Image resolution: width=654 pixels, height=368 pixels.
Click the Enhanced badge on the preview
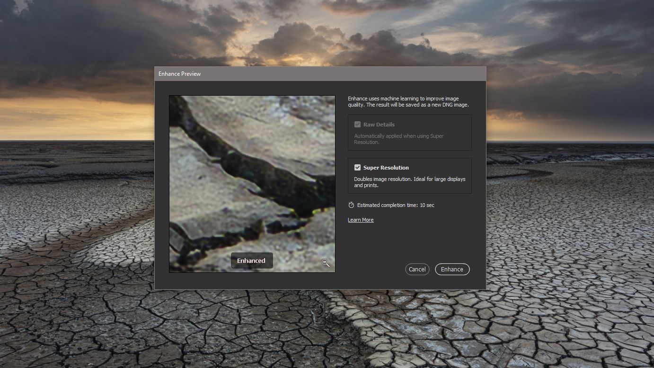[251, 260]
